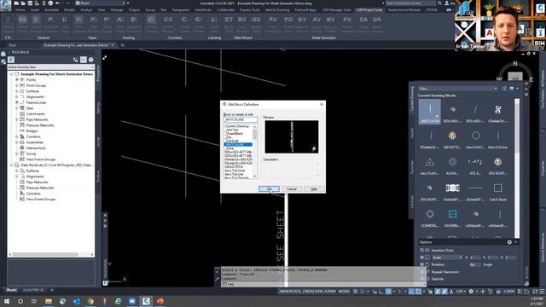Open the Insert ribbon tab

(35, 10)
